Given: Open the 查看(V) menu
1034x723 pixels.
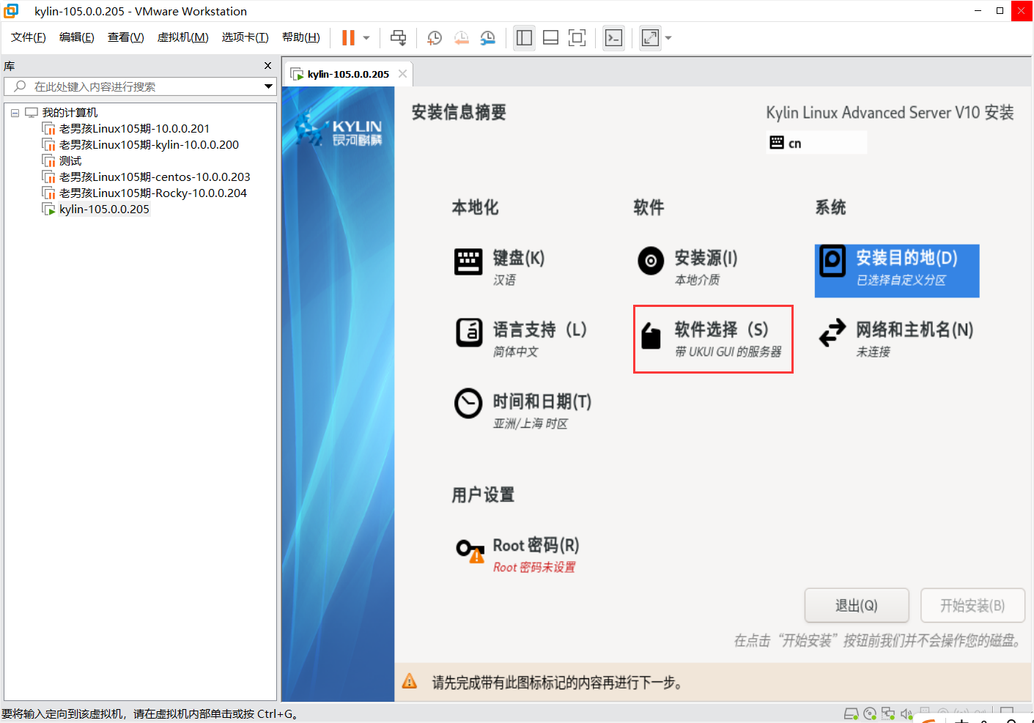Looking at the screenshot, I should [126, 37].
